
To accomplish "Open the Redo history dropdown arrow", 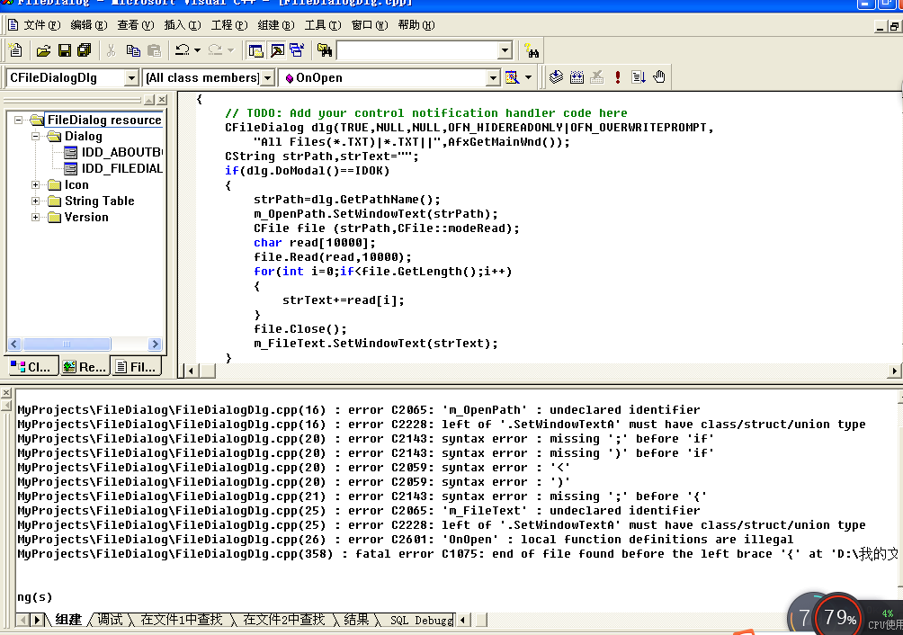I will [x=230, y=50].
